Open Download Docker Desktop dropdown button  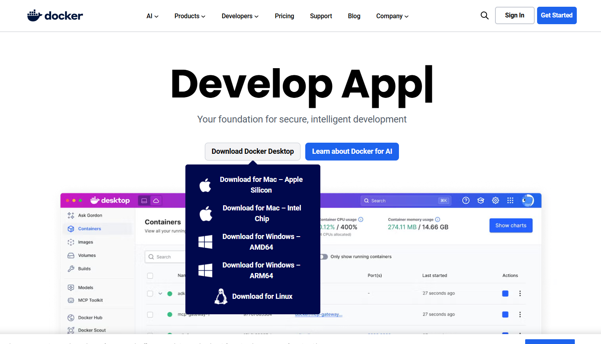coord(252,151)
